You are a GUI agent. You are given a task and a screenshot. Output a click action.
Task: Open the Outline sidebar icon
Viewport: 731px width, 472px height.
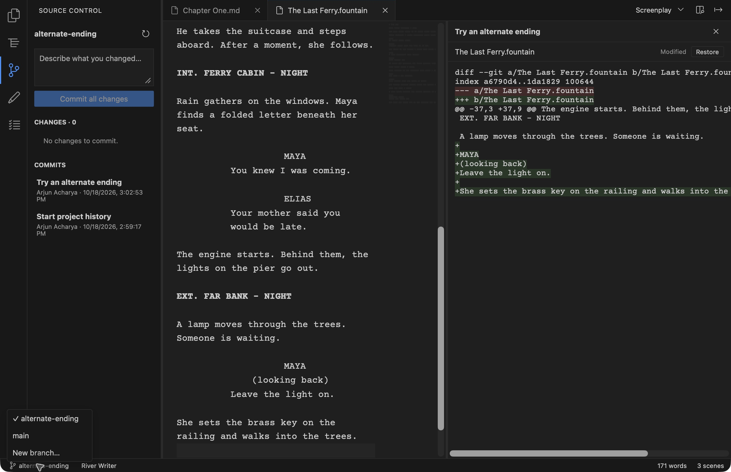(14, 43)
